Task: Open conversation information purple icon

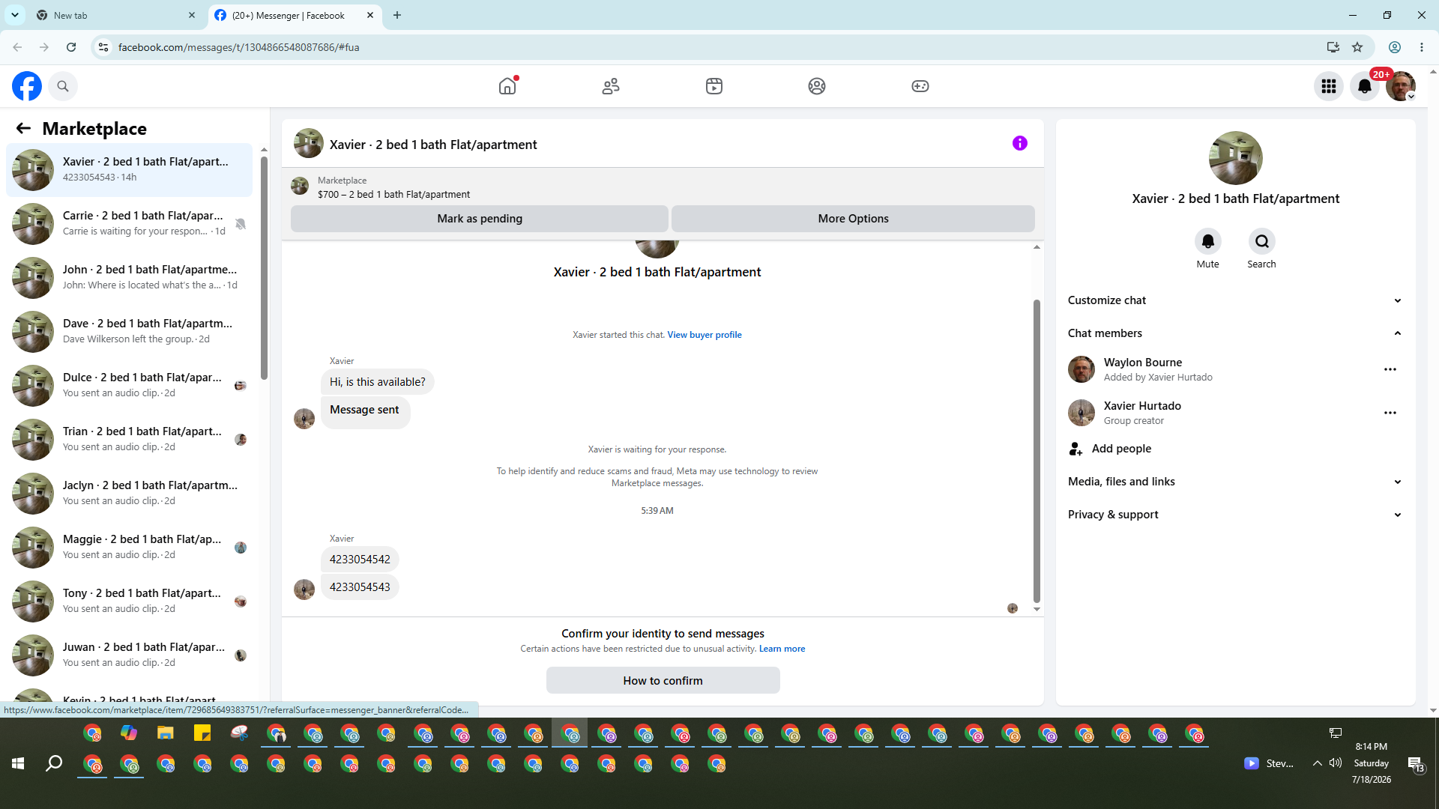Action: (x=1020, y=143)
